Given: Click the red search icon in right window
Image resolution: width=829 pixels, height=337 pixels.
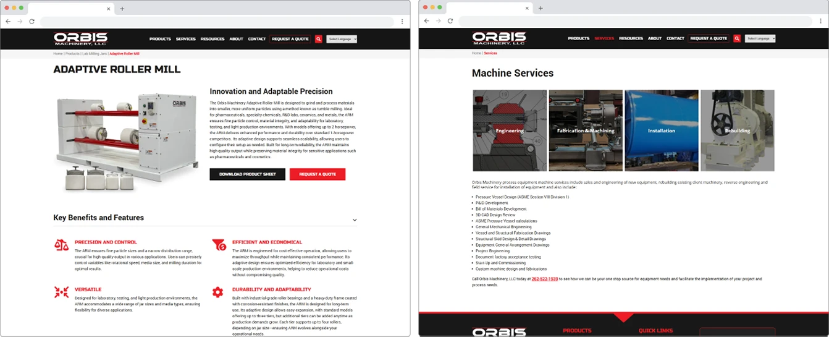Looking at the screenshot, I should point(737,38).
